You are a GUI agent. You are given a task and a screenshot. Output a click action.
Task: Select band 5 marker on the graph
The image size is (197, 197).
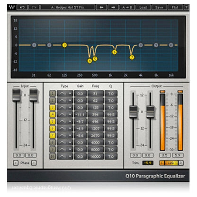95,59
